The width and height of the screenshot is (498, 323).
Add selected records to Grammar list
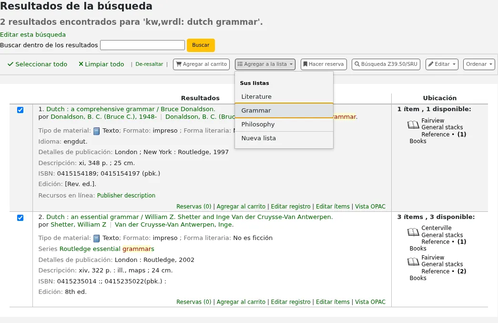click(x=284, y=111)
